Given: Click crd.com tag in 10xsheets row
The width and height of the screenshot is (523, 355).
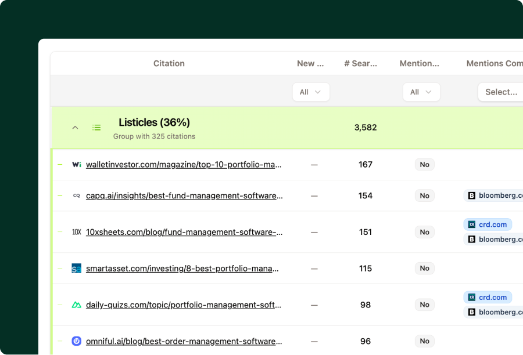Looking at the screenshot, I should pyautogui.click(x=488, y=224).
